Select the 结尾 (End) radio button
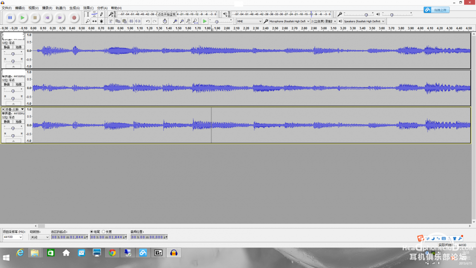 [x=91, y=231]
